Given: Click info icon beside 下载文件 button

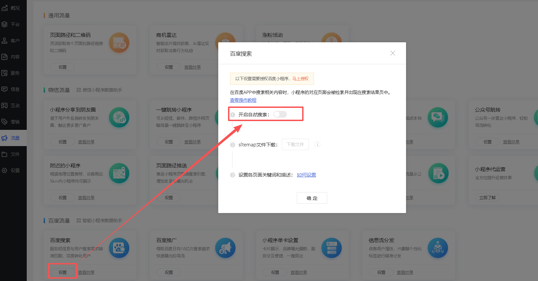Looking at the screenshot, I should [x=317, y=144].
